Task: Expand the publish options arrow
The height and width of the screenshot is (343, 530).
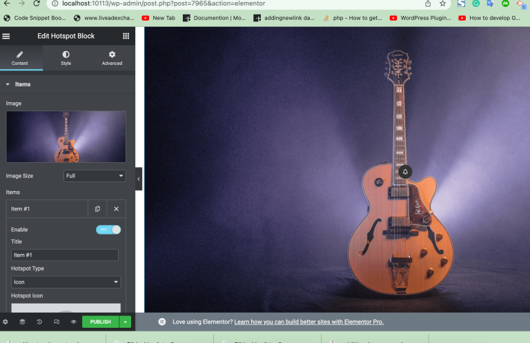Action: pos(125,322)
